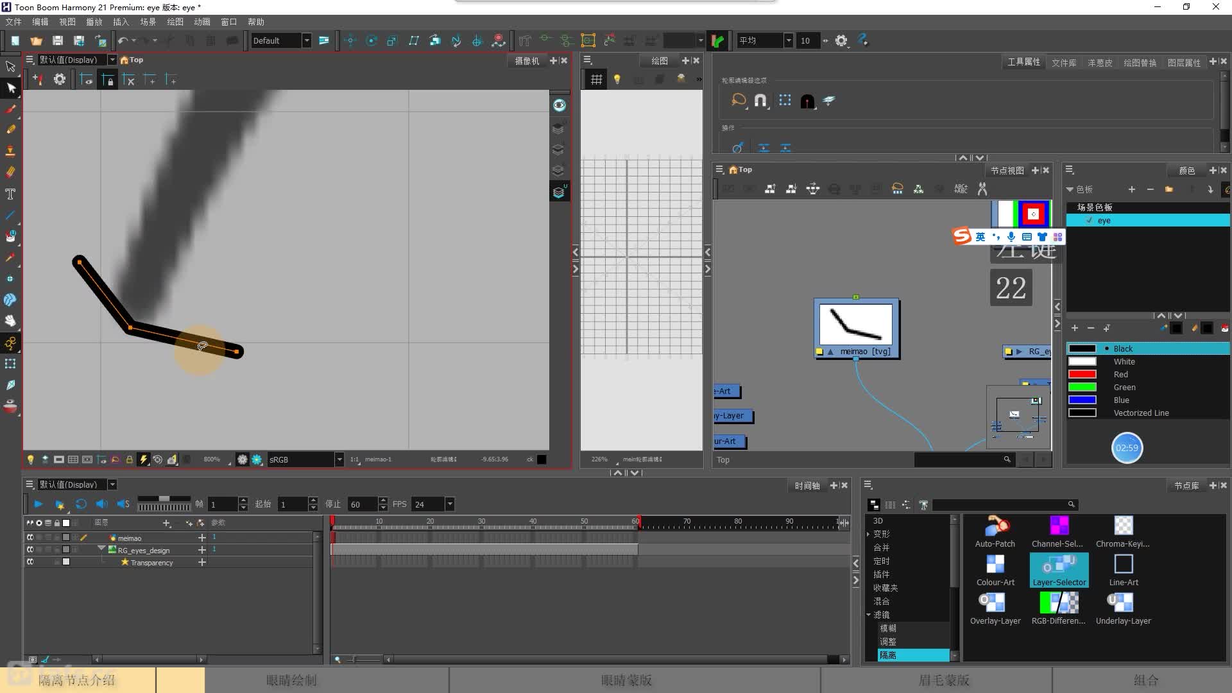Screen dimensions: 1232x693
Task: Select the Blue colour swatch
Action: (1082, 400)
